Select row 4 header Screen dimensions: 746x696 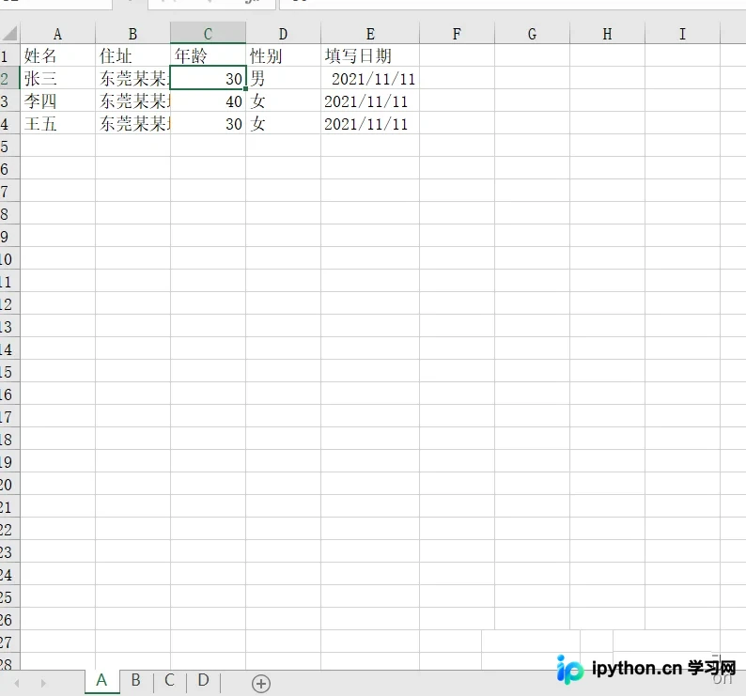tap(9, 123)
